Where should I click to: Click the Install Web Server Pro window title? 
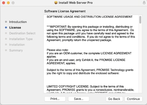(x=76, y=3)
